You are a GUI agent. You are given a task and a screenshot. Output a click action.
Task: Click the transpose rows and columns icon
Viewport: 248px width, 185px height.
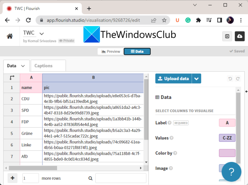(x=12, y=78)
